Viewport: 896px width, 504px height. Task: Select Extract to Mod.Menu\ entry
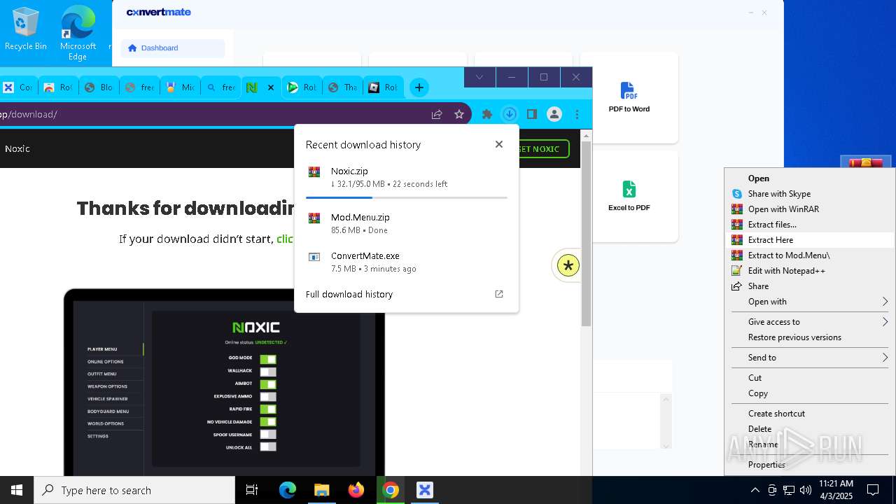coord(810,255)
